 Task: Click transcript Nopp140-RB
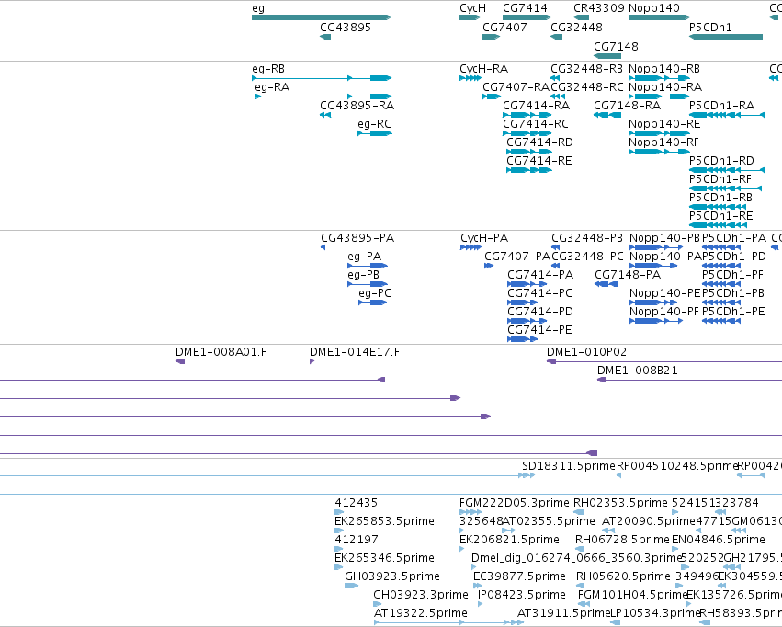659,78
